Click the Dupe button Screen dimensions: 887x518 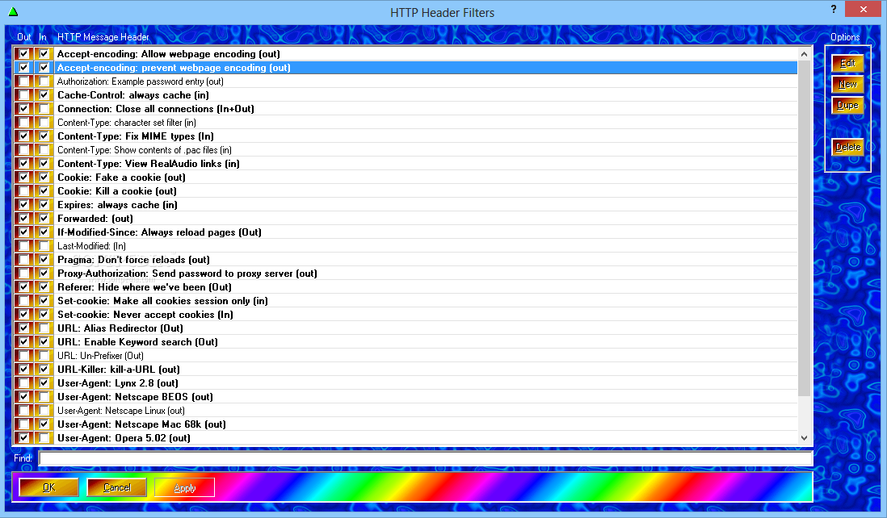[847, 105]
